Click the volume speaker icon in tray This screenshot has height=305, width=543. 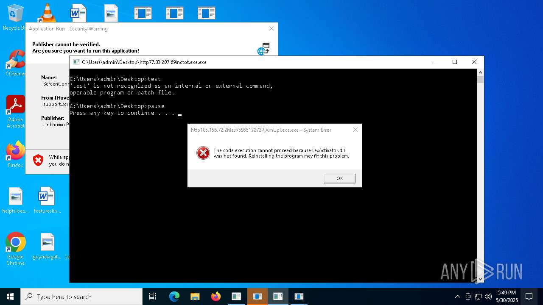pos(488,297)
